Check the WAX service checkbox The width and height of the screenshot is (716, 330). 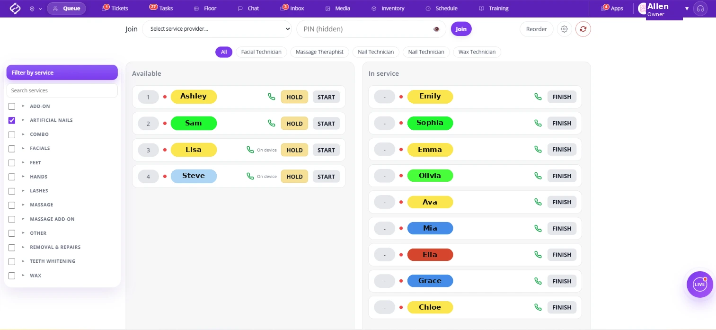point(12,276)
